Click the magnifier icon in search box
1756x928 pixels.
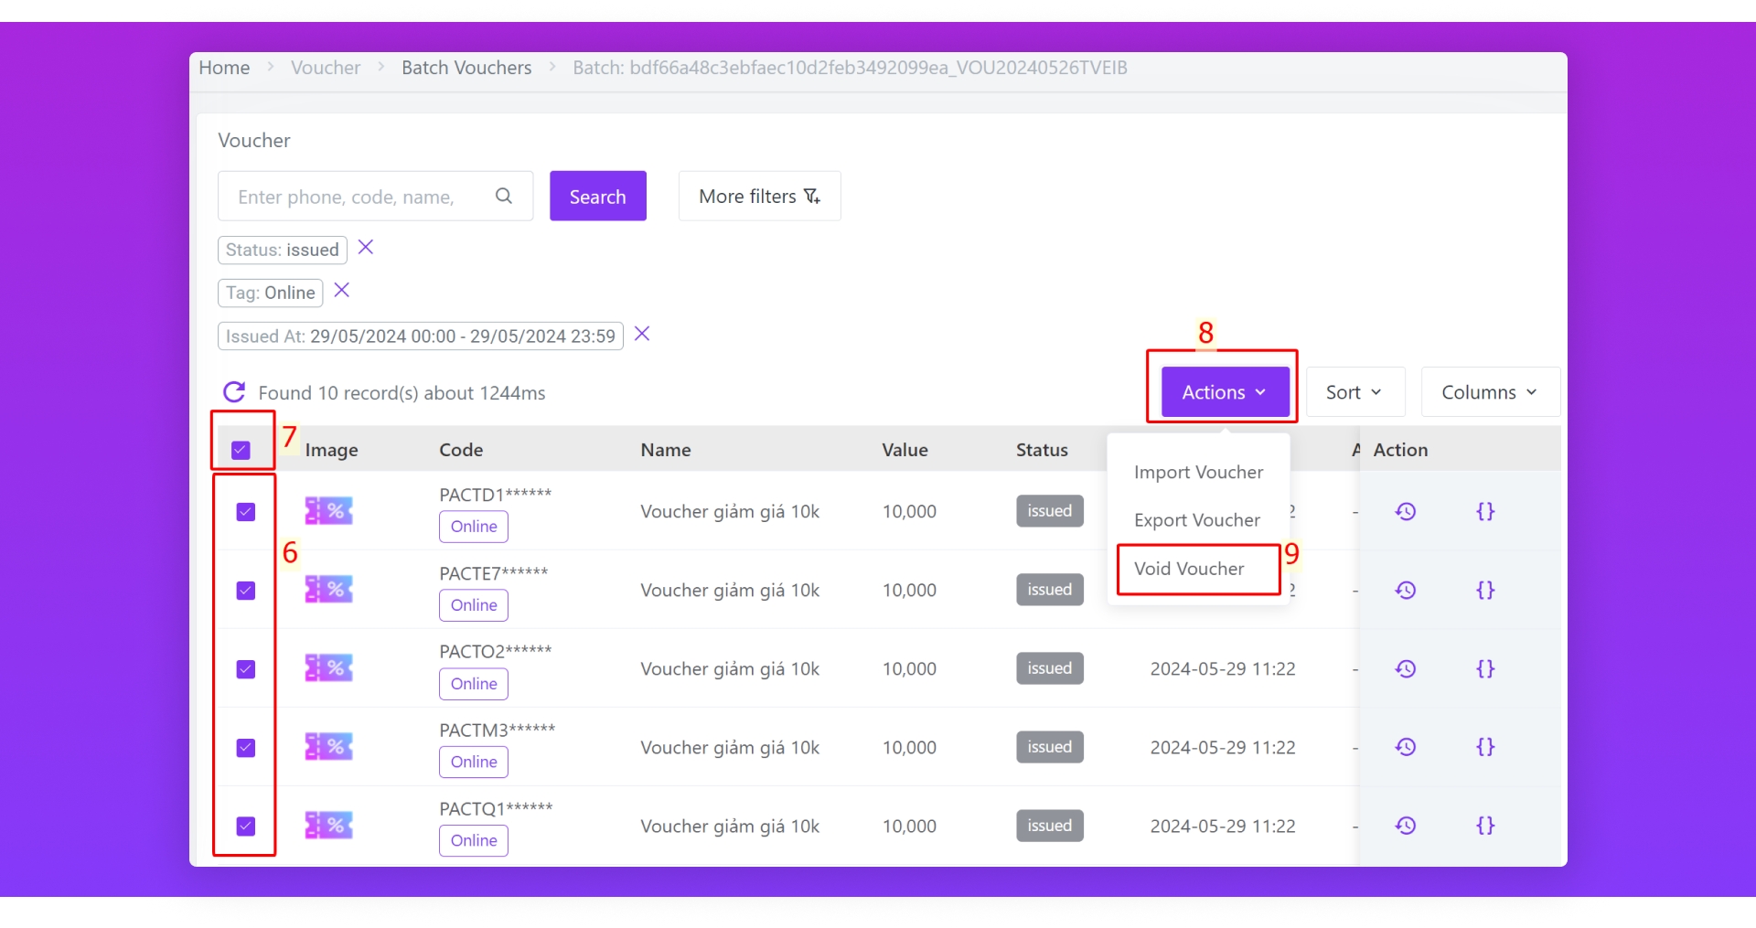click(504, 196)
